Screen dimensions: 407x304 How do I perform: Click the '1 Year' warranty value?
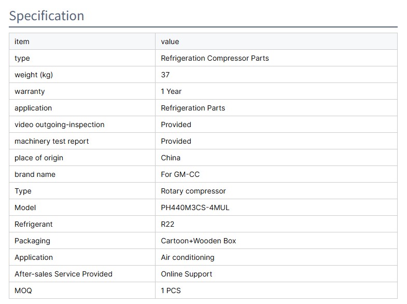click(x=171, y=91)
